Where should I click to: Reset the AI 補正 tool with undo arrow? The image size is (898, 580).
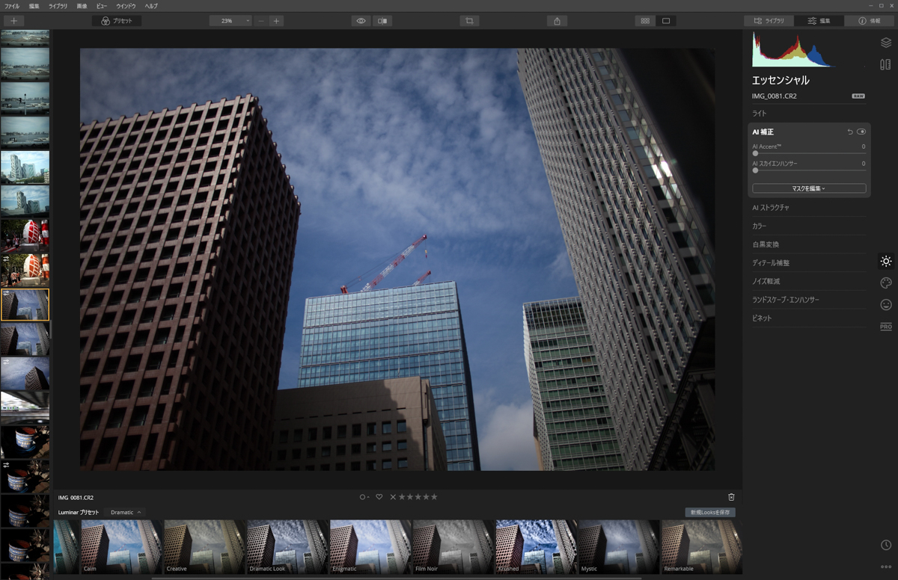tap(850, 132)
